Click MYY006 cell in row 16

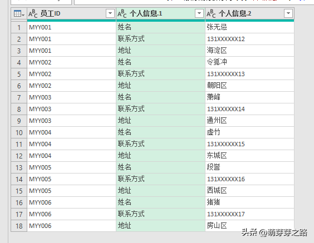click(x=71, y=202)
